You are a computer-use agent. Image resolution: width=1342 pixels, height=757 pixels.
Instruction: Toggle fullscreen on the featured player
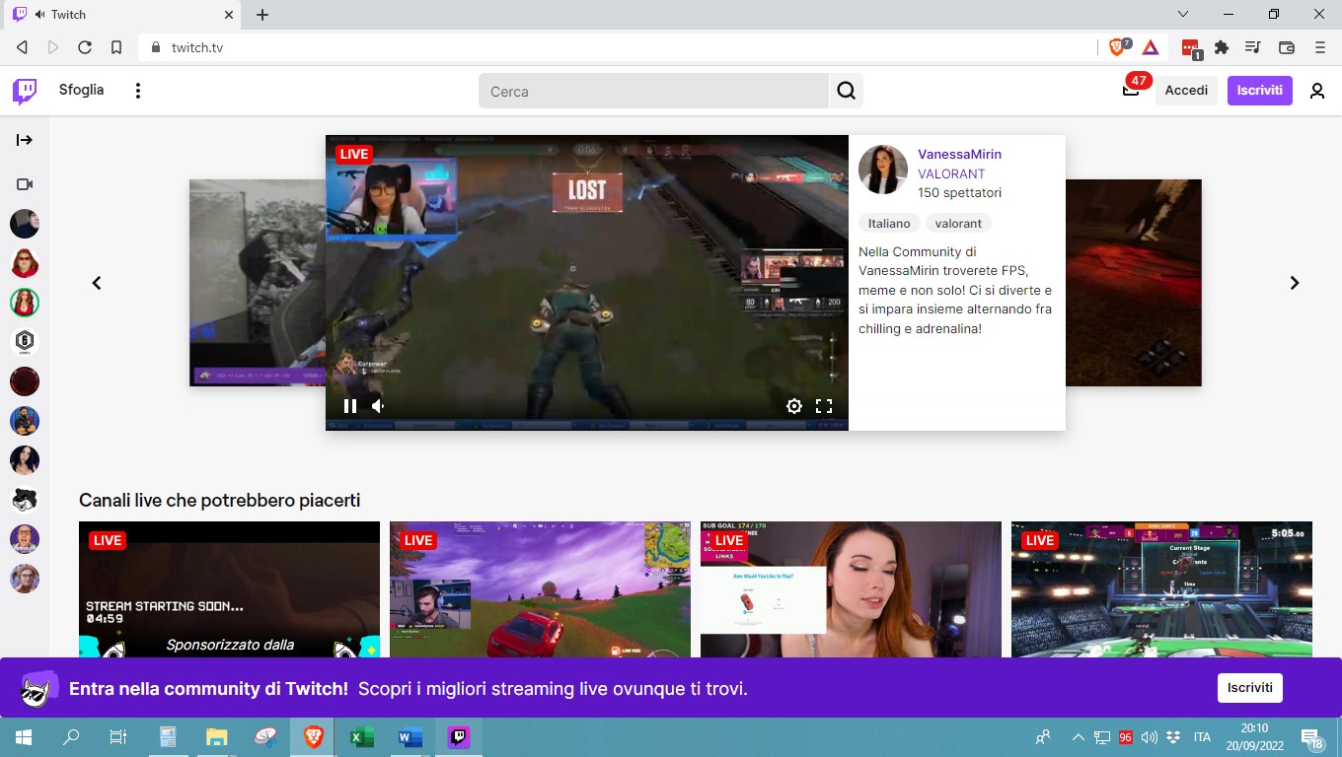tap(824, 406)
